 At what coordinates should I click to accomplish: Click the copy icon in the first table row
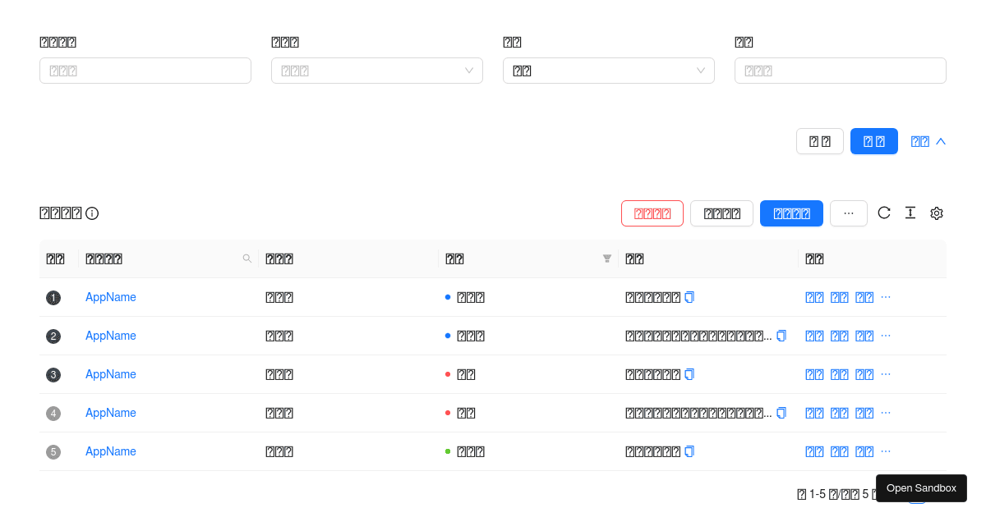689,296
